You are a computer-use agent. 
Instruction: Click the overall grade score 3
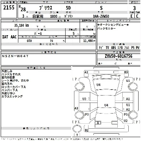[134, 8]
